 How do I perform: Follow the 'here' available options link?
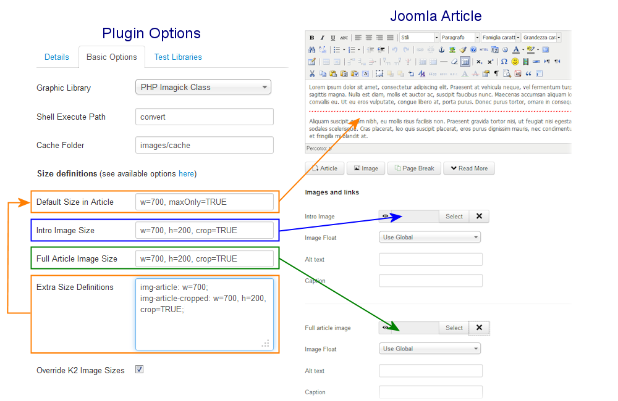click(x=186, y=174)
